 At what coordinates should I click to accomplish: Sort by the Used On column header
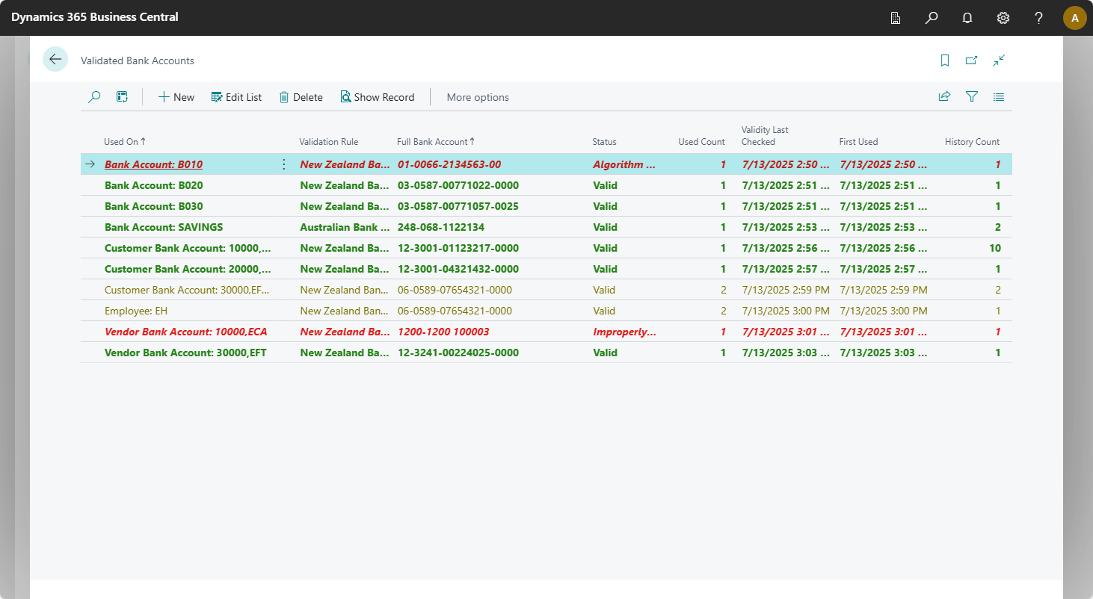pos(125,141)
